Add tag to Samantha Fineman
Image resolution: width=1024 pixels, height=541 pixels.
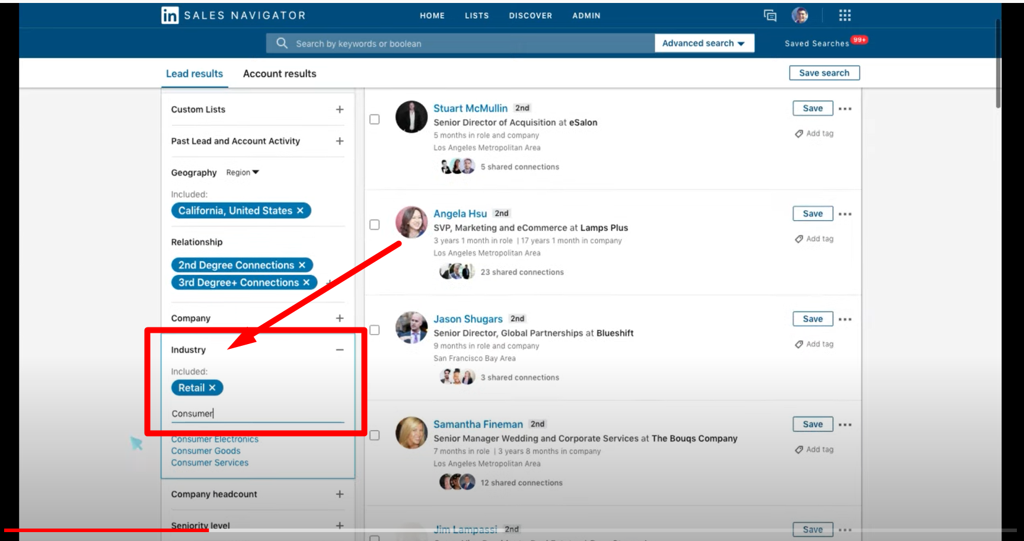[x=814, y=450]
